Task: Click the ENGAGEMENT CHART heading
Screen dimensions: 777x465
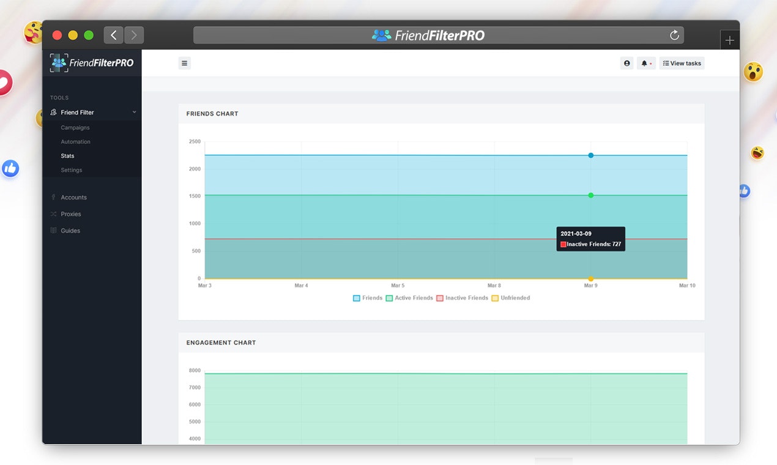Action: point(221,343)
